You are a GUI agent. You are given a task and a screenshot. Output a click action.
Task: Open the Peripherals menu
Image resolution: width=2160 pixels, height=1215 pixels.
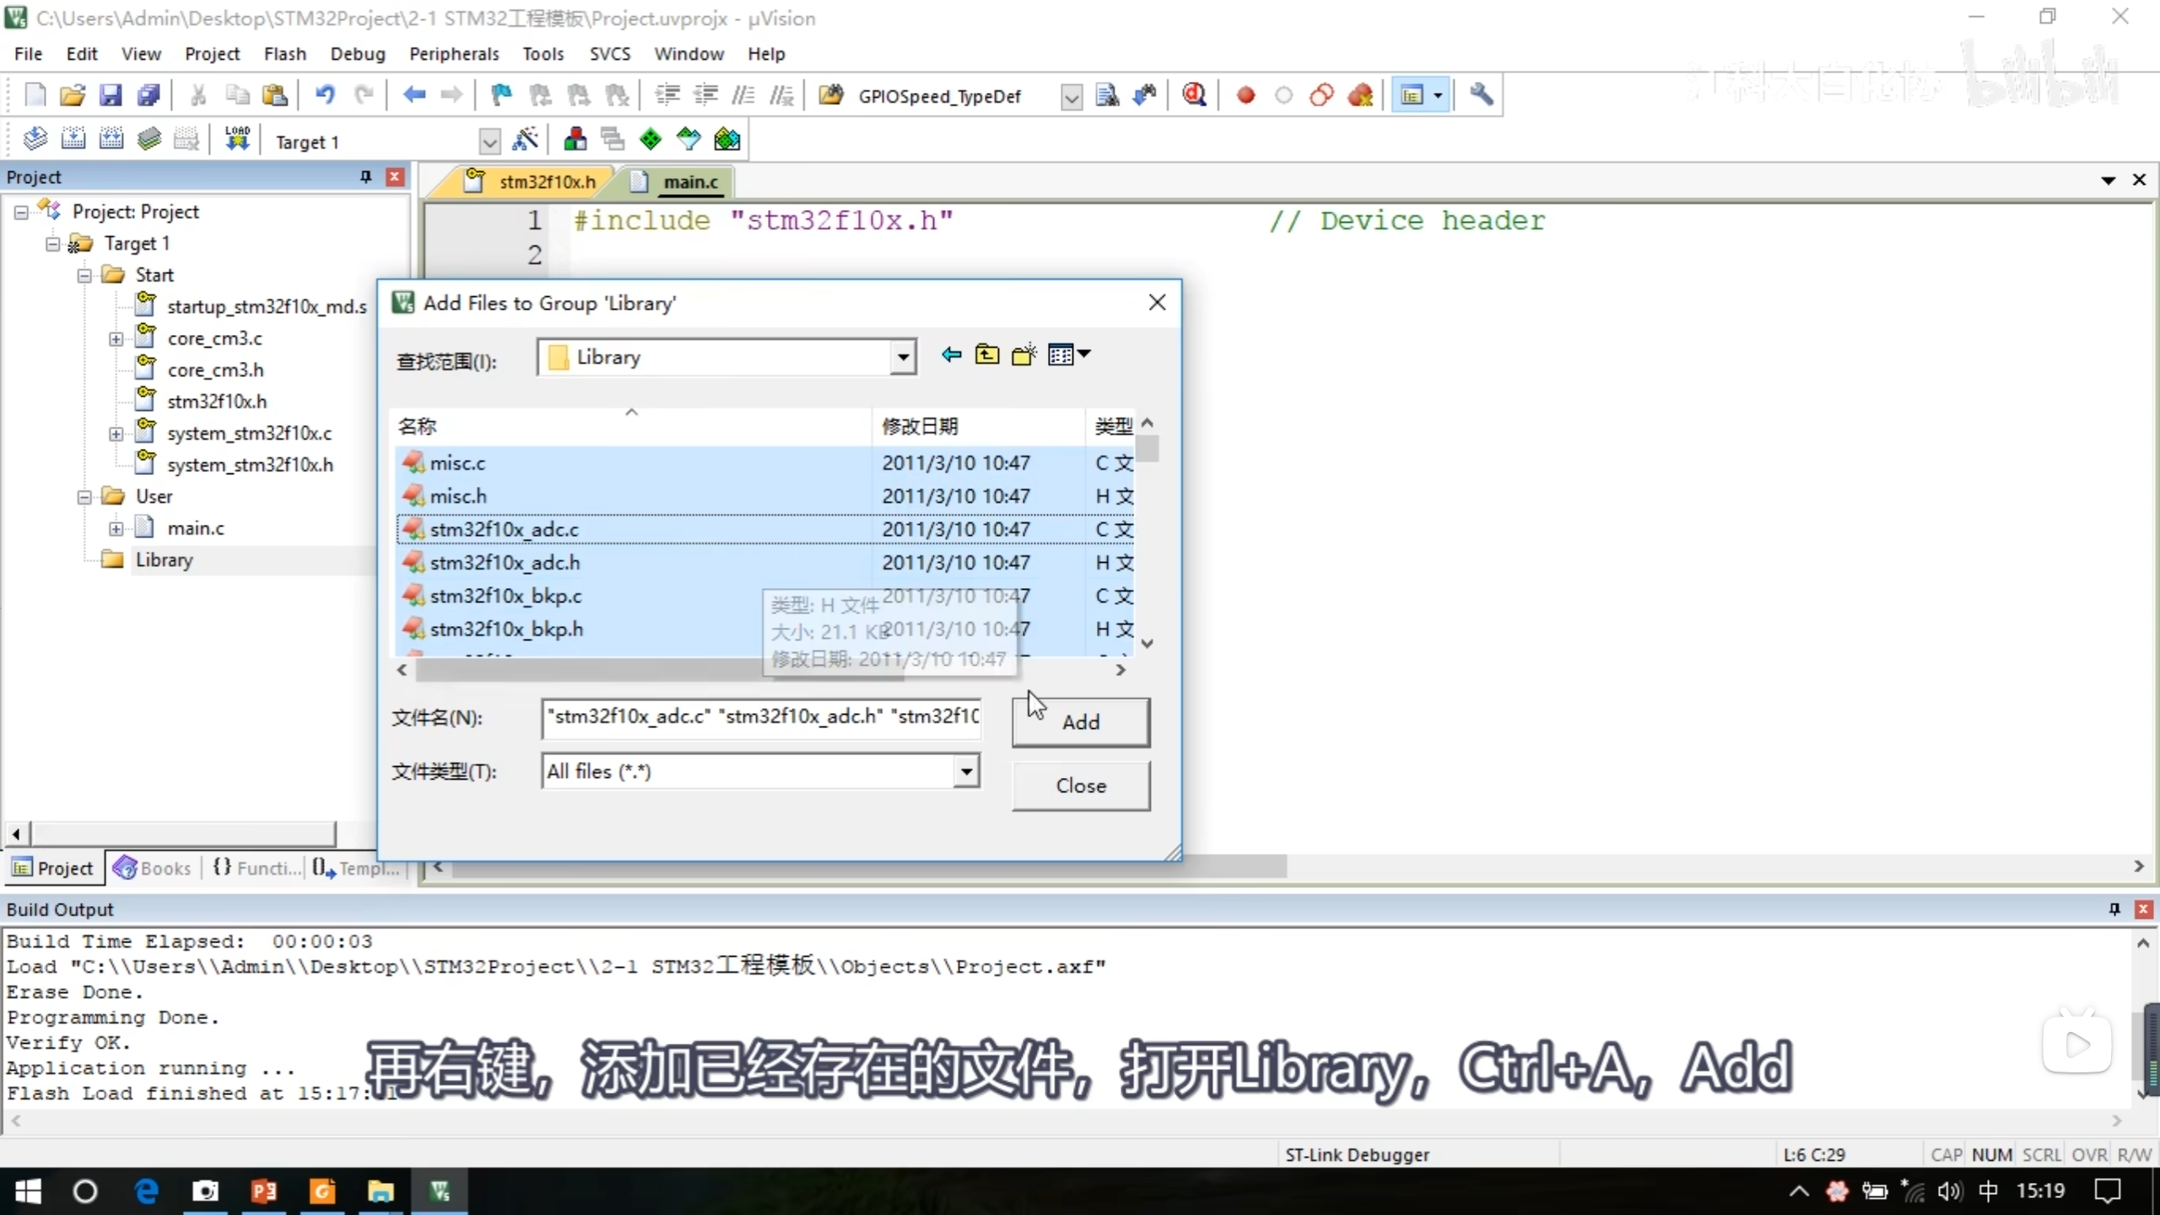[x=454, y=54]
